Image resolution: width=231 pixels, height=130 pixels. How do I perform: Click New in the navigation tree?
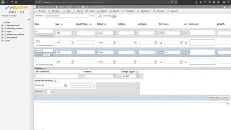click(8, 22)
